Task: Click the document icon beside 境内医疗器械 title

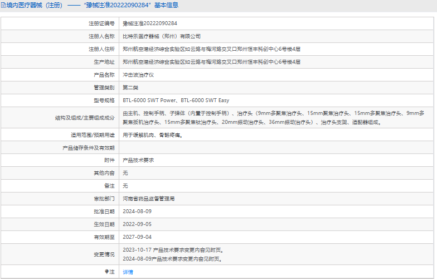Action: coord(3,5)
